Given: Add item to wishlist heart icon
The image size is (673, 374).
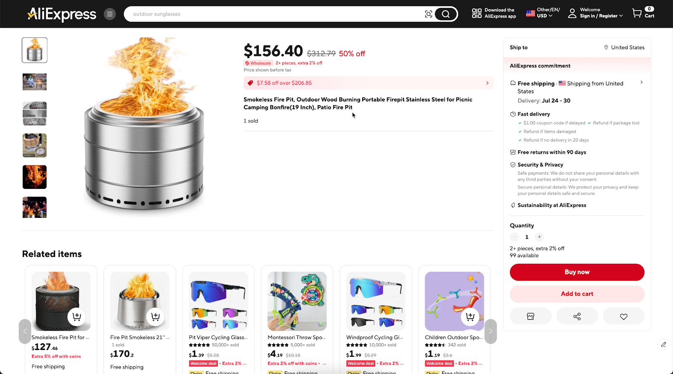Looking at the screenshot, I should pyautogui.click(x=623, y=316).
